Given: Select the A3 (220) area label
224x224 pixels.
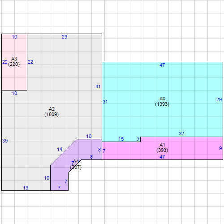Looking at the screenshot, I should 14,61.
